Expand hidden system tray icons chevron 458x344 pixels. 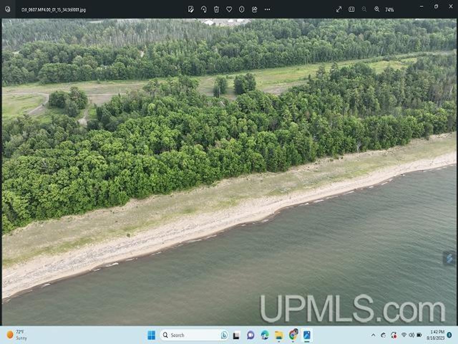point(373,335)
